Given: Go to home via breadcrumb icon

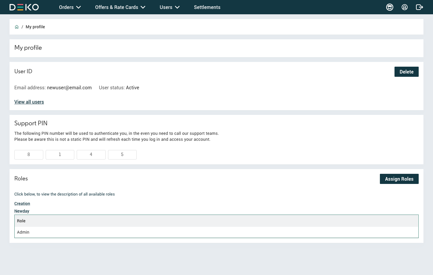Looking at the screenshot, I should [17, 27].
